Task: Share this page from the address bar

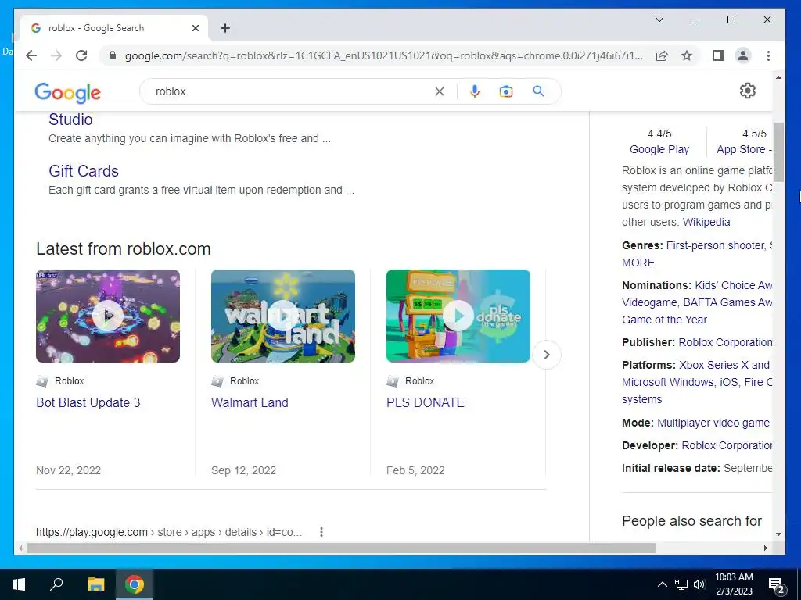Action: pyautogui.click(x=662, y=55)
